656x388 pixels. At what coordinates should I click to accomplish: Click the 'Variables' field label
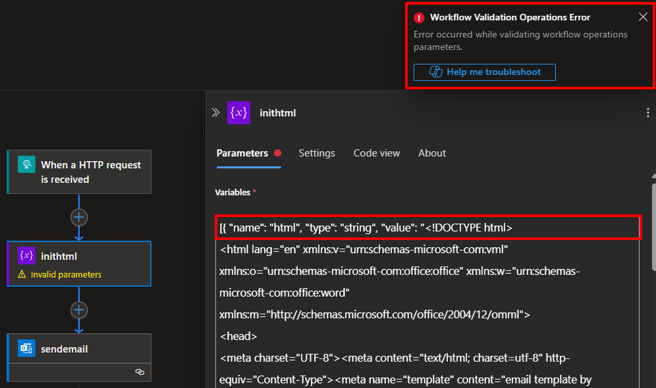point(232,192)
